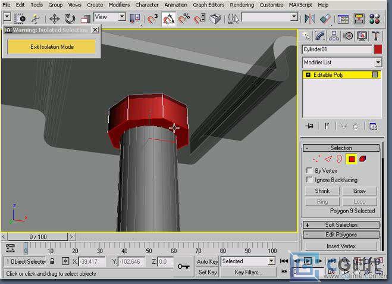Open the Curve Editor icon

(x=359, y=19)
